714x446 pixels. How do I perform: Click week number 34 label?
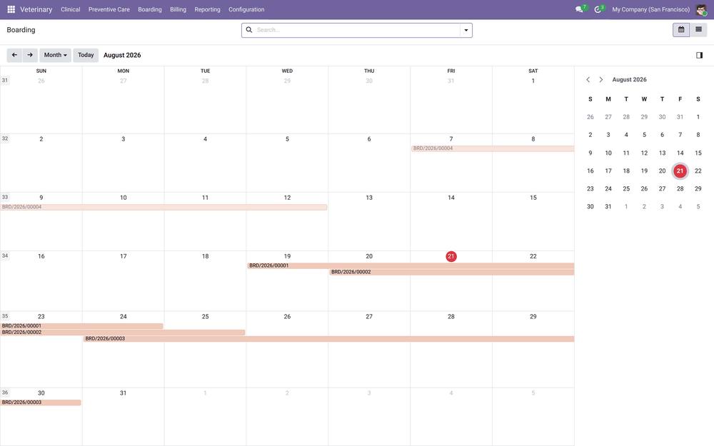pos(5,255)
